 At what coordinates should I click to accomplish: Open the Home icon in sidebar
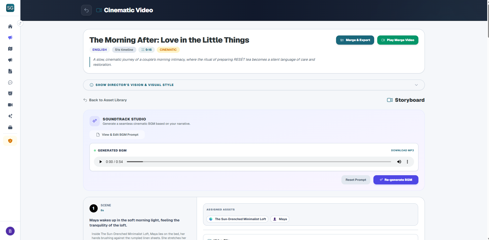(x=10, y=26)
